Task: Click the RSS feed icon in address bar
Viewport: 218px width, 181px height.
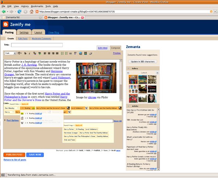Action: tap(211, 11)
